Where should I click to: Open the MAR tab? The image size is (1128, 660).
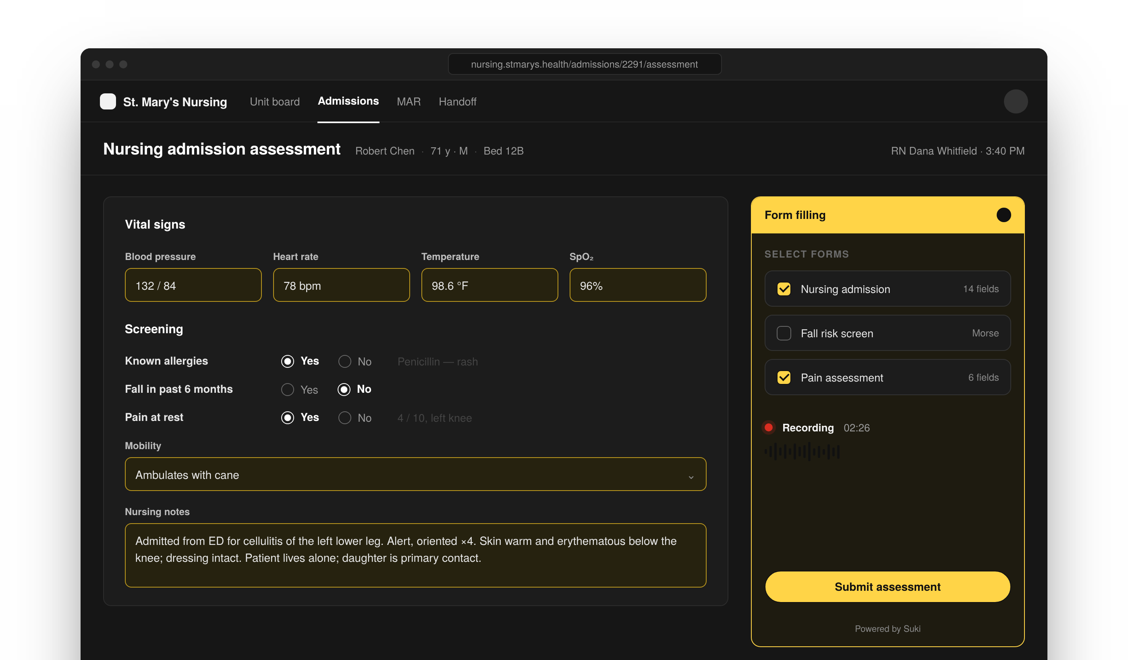pyautogui.click(x=408, y=101)
